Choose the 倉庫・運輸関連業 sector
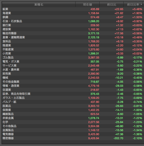The width and height of the screenshot is (144, 146). click(14, 37)
